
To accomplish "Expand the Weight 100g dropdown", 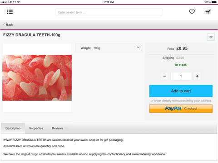I will coord(109,48).
